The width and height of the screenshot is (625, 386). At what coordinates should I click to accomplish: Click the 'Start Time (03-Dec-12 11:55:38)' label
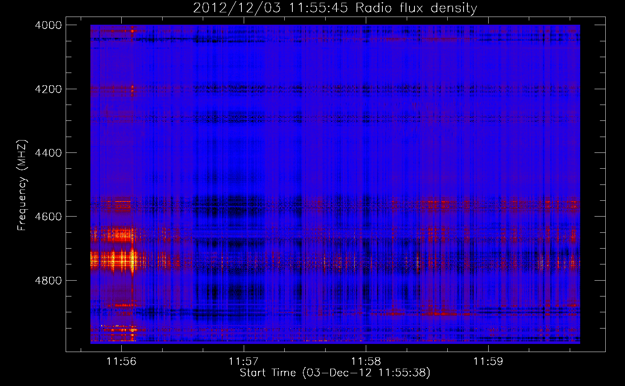[335, 373]
